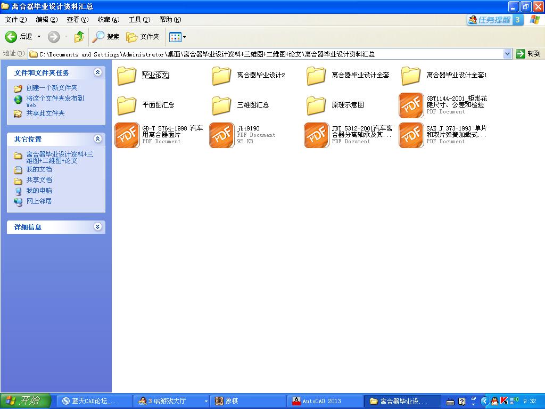Viewport: 545px width, 409px height.
Task: Switch to 象棋 taskbar window
Action: 249,401
